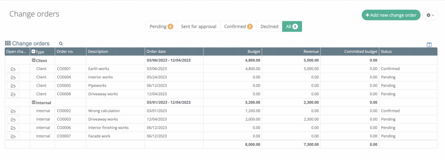Click Add new change order button

pyautogui.click(x=391, y=15)
